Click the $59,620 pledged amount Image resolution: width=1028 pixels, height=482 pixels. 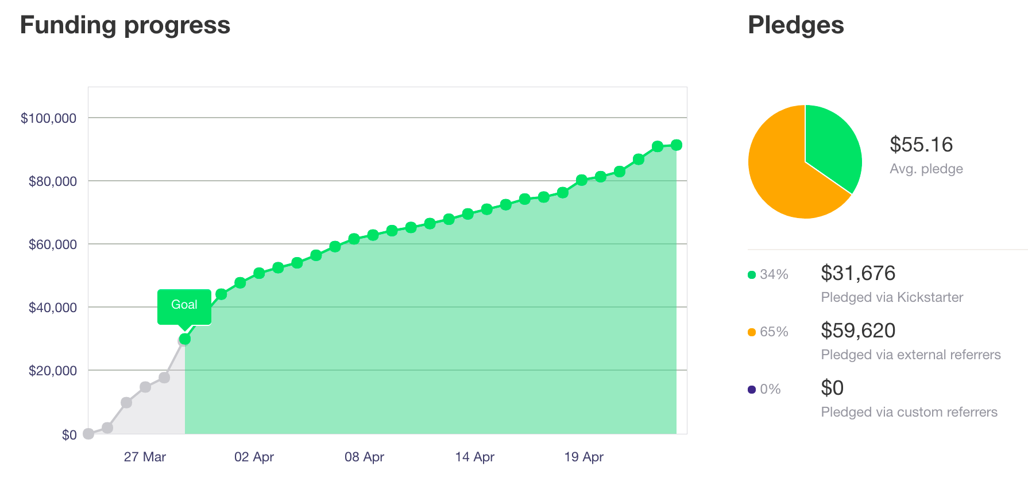click(x=858, y=331)
